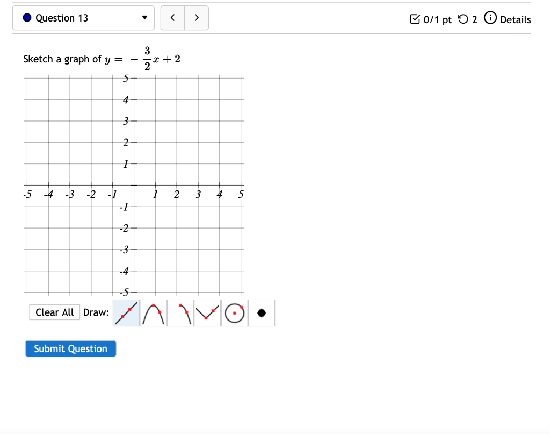Click the info icon beside Details
Image resolution: width=550 pixels, height=434 pixels.
point(490,18)
